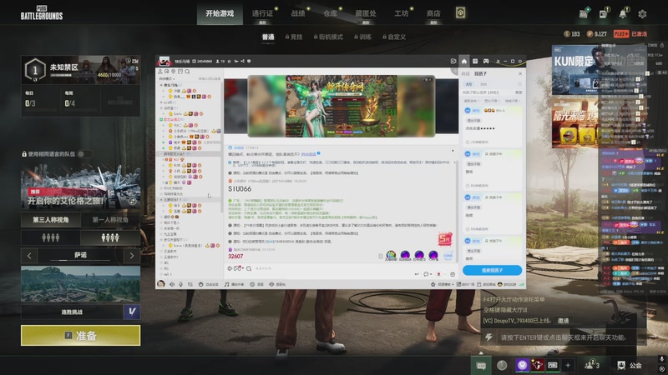This screenshot has width=668, height=375.
Task: Click the yellow 准备 ready button
Action: (x=80, y=336)
